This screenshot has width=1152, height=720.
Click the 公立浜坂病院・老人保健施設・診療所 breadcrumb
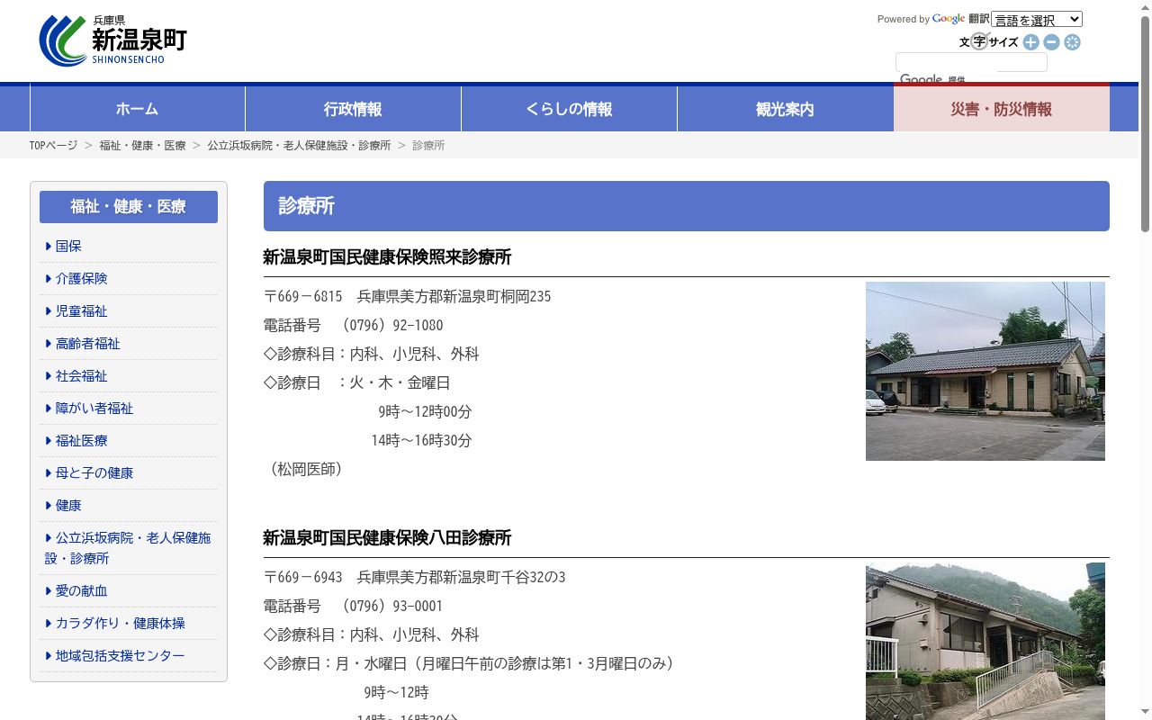tap(299, 145)
